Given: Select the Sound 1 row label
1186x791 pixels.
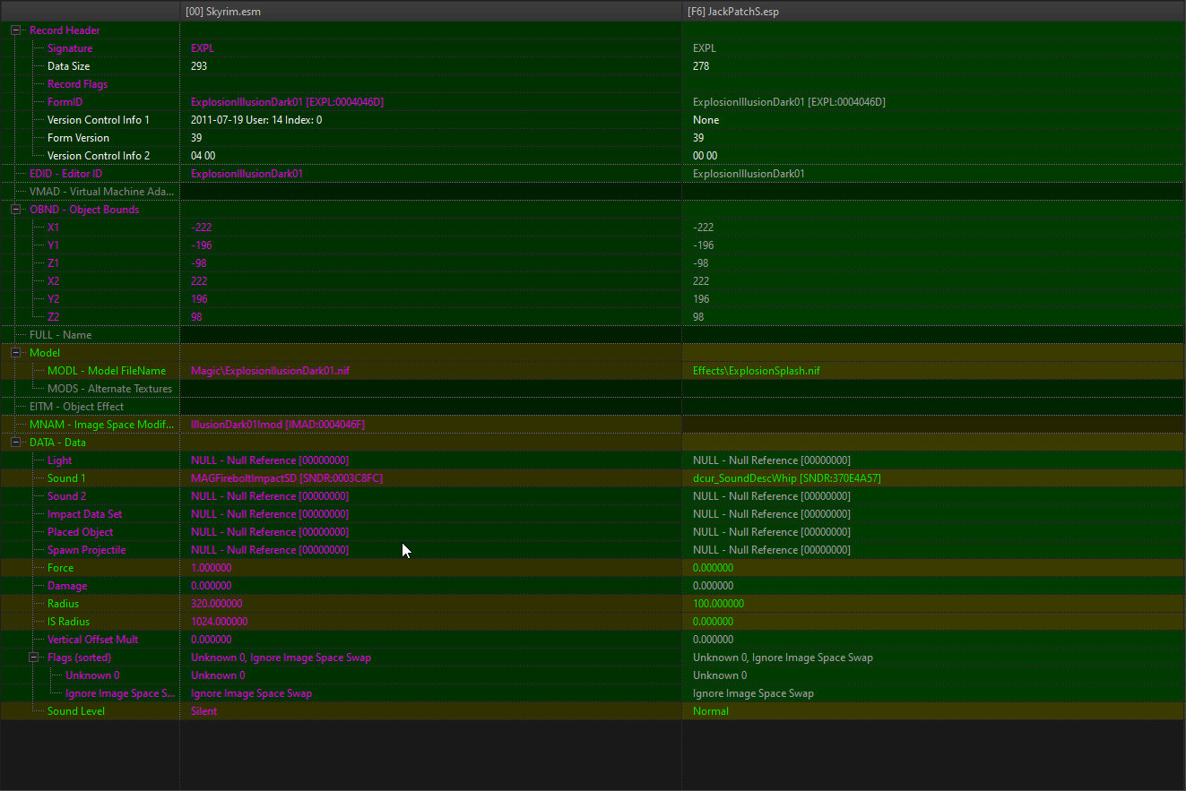Looking at the screenshot, I should 66,478.
